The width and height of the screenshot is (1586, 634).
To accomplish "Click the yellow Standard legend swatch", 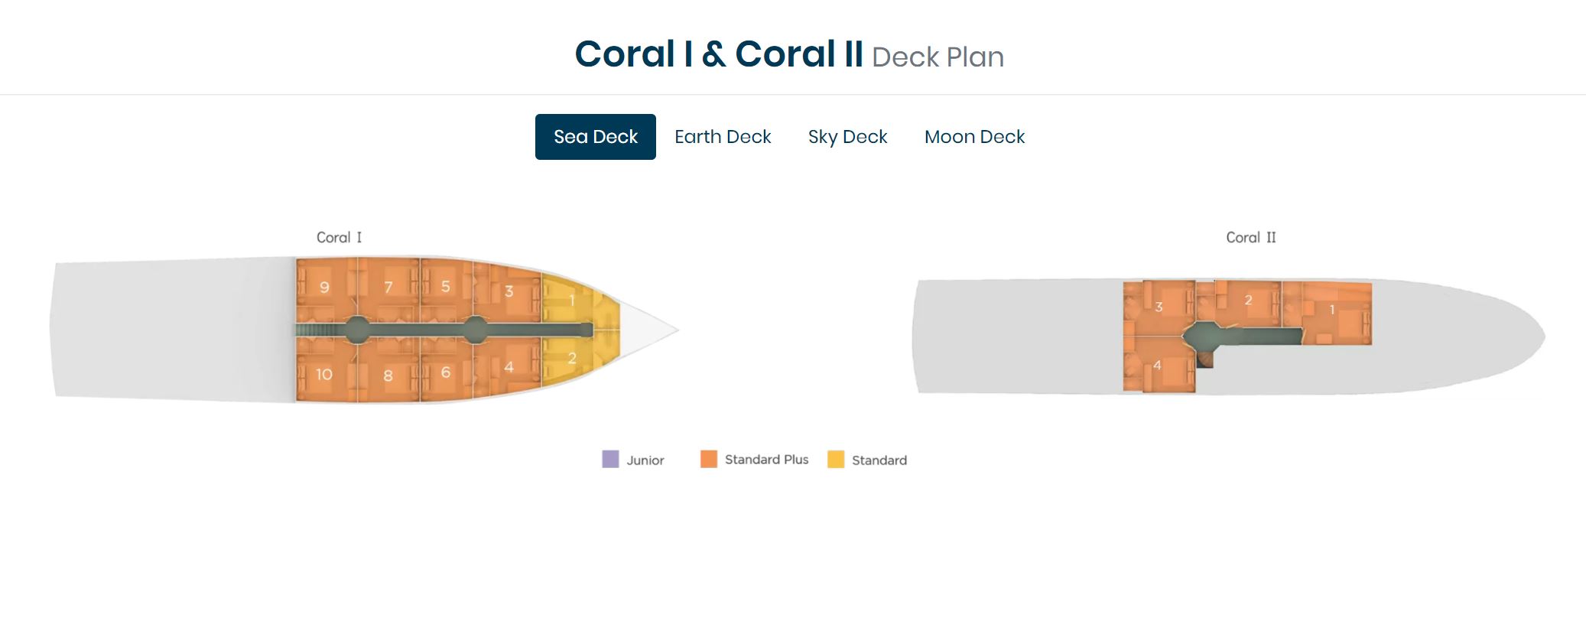I will point(836,459).
